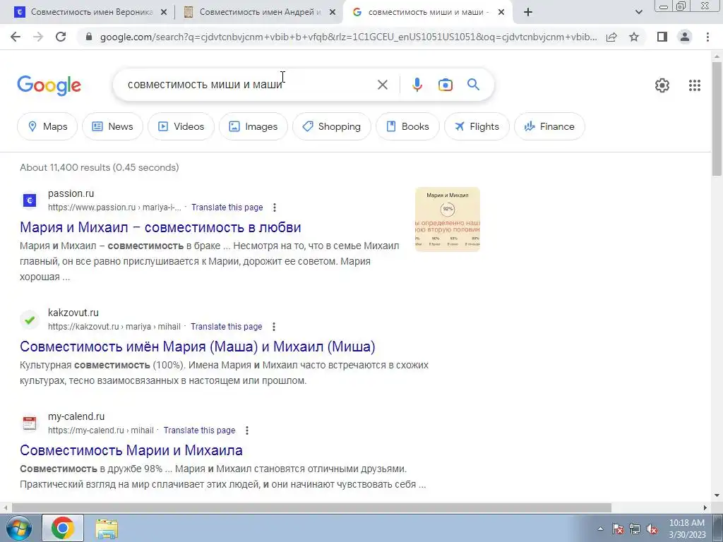Screen dimensions: 723x542
Task: Filter results by Shopping
Action: [x=332, y=126]
